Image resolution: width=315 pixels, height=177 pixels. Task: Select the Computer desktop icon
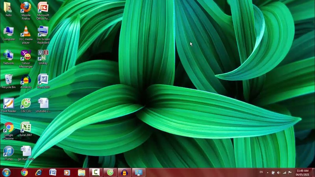click(8, 33)
